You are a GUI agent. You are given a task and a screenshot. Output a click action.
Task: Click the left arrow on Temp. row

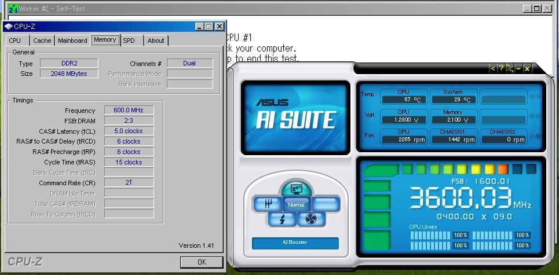click(532, 96)
